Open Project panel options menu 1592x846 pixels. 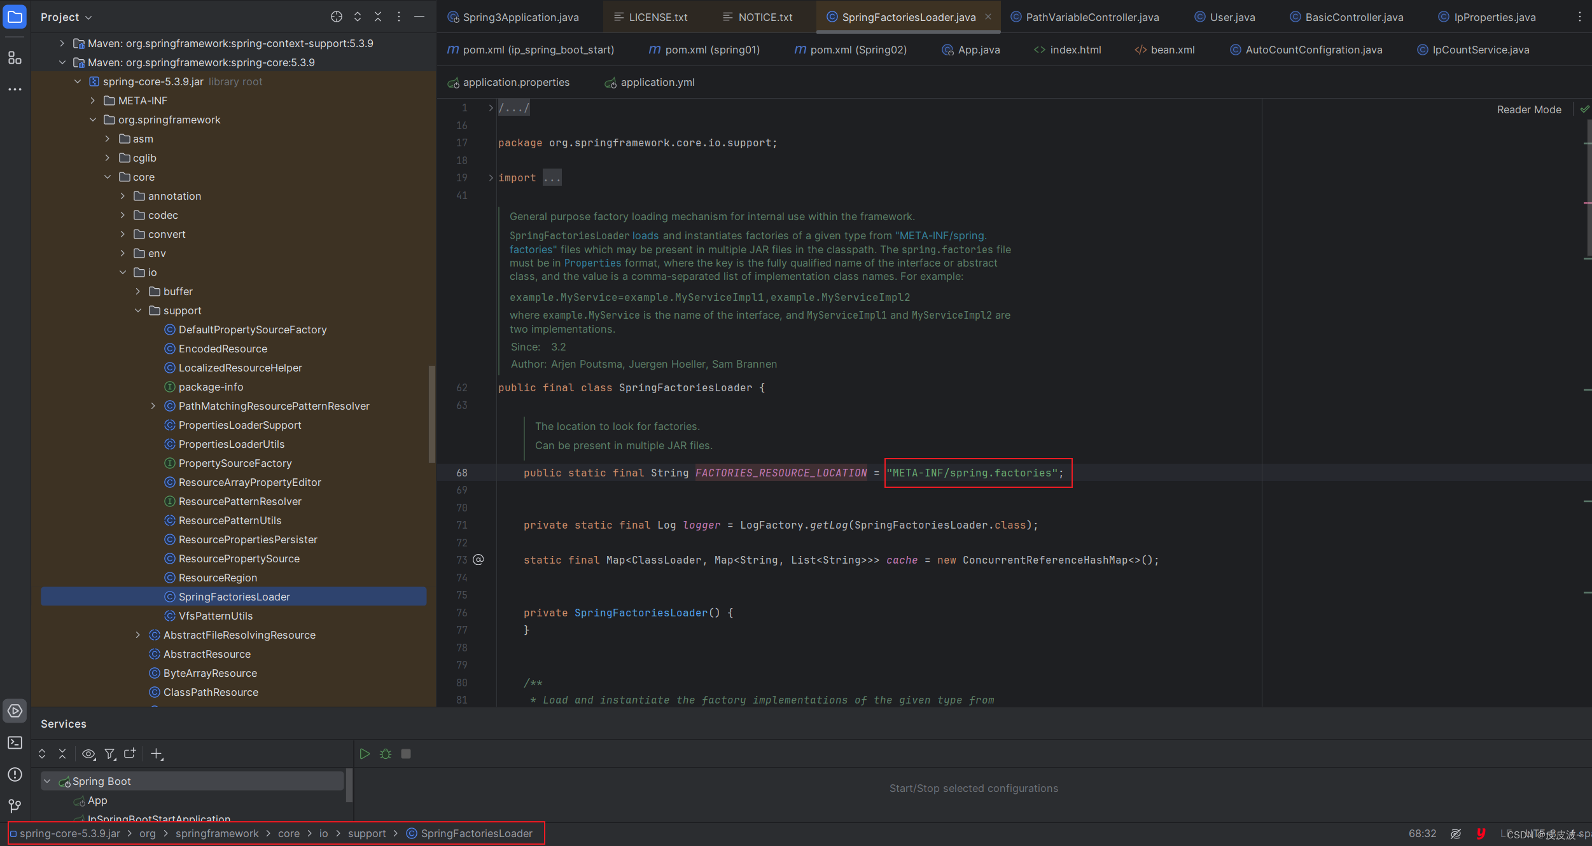(x=399, y=17)
